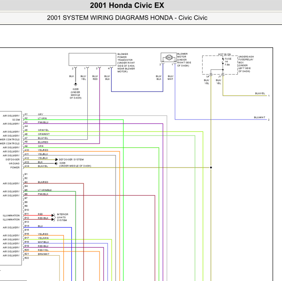The image size is (282, 281).
Task: Click the 'RED/BLU' wire label at B19
Action: point(43,246)
